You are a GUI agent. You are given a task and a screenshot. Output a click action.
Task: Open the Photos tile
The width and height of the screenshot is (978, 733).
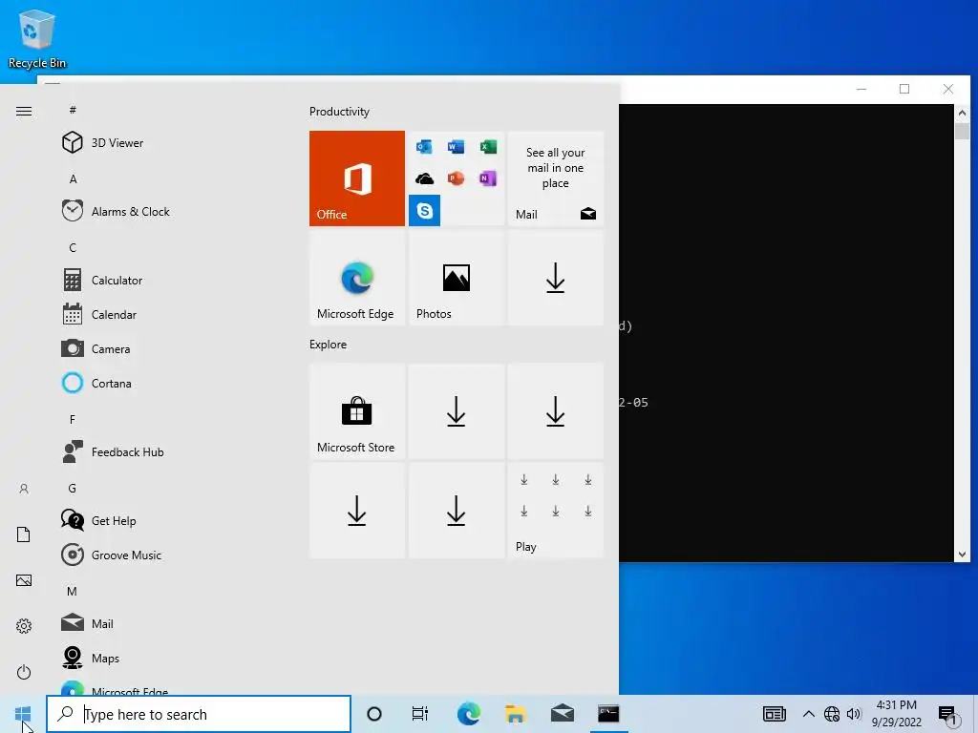tap(456, 278)
